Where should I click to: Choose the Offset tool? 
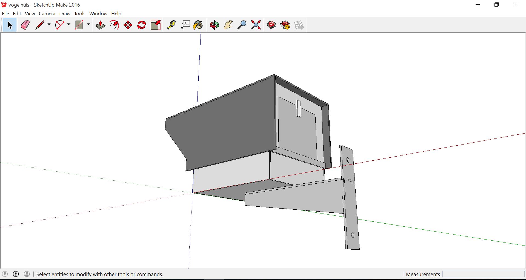(x=114, y=25)
